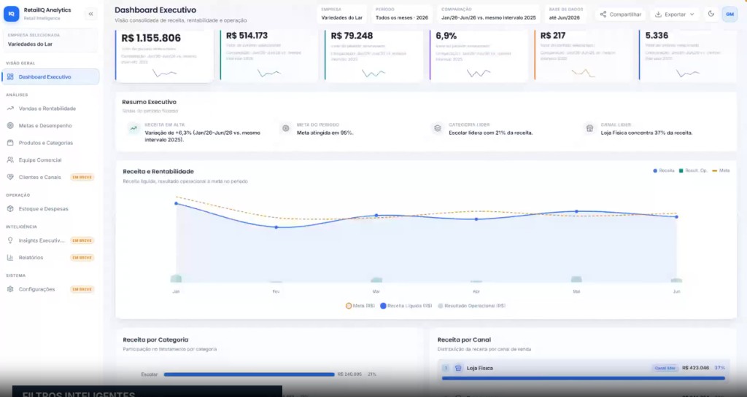Click the RetailIQ Analytics IQ logo
The height and width of the screenshot is (397, 747).
click(x=12, y=14)
